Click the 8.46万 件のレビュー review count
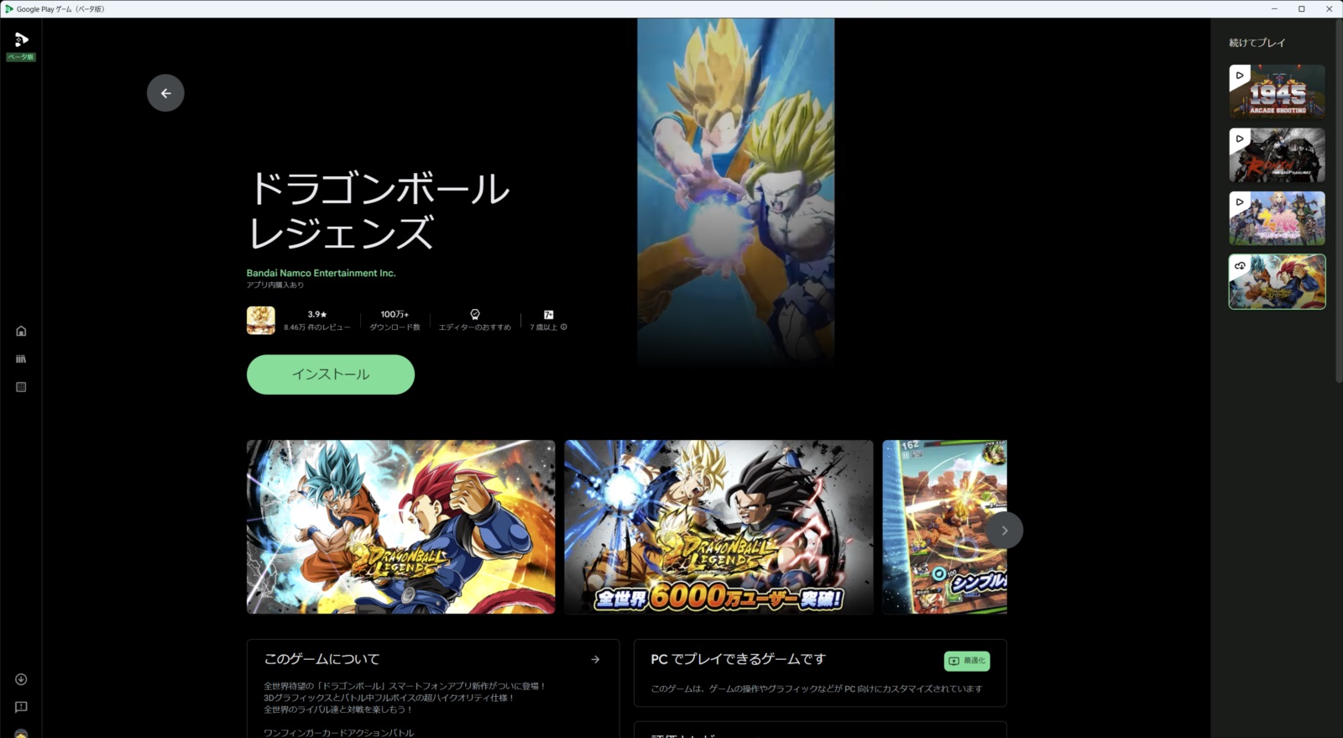The width and height of the screenshot is (1343, 738). coord(317,327)
